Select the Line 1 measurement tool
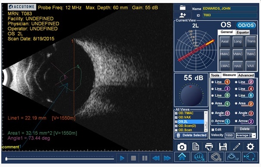The width and height of the screenshot is (261, 167). coord(221,82)
